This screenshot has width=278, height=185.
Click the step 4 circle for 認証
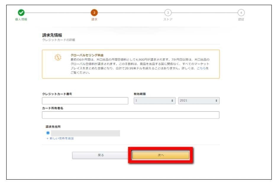click(241, 13)
